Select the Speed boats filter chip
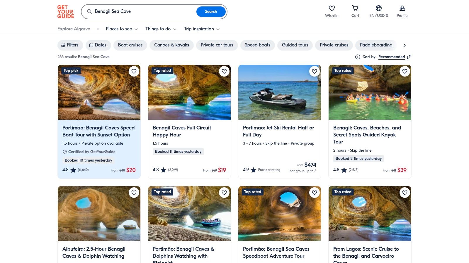The image size is (469, 263). pos(257,45)
